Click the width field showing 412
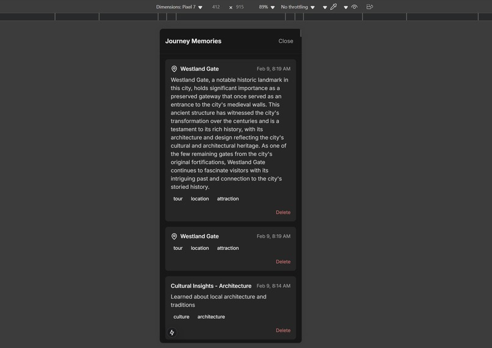Image resolution: width=492 pixels, height=348 pixels. [x=216, y=7]
